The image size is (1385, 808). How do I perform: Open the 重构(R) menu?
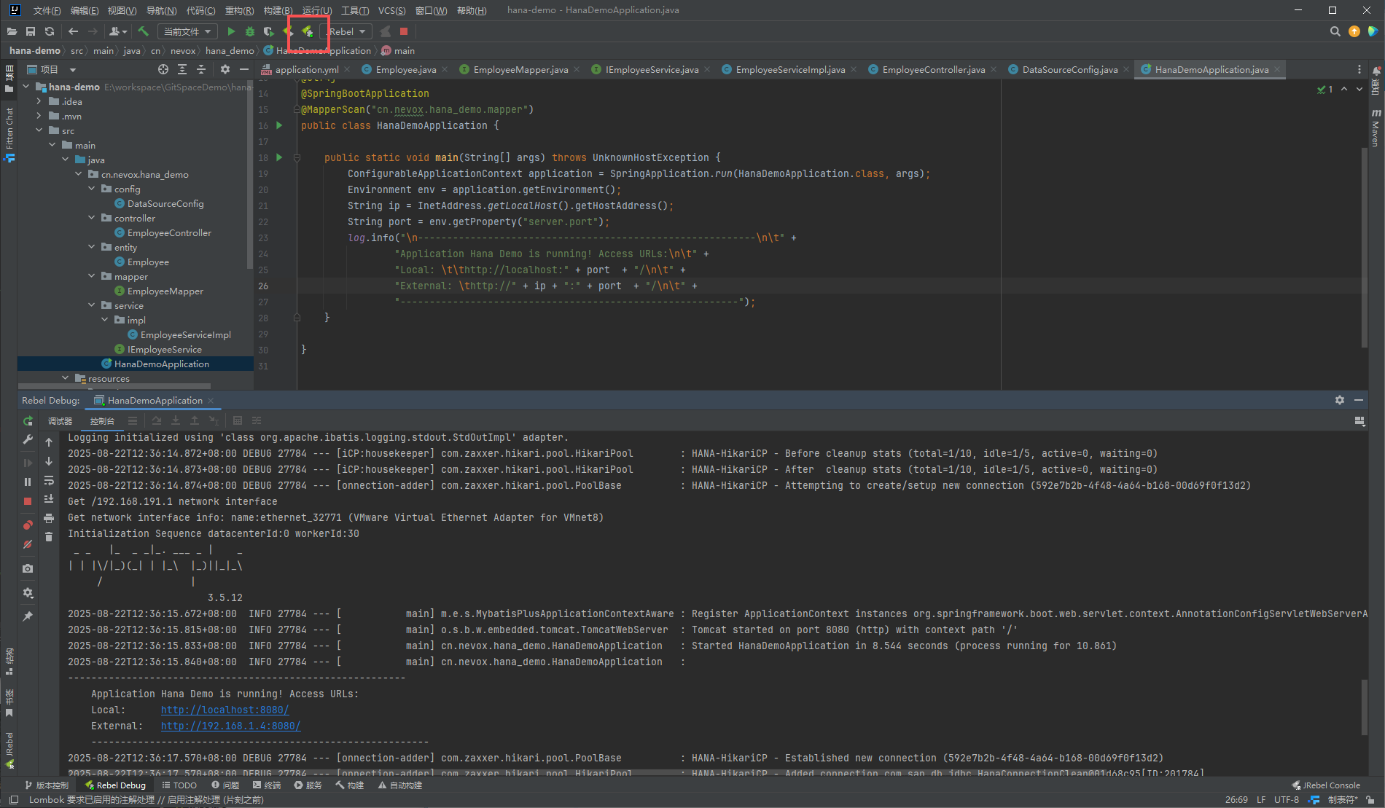(x=239, y=10)
